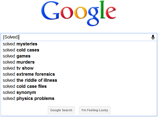This screenshot has height=117, width=158.
Task: Choose the "solved cold case files" suggestion
Action: click(x=79, y=86)
